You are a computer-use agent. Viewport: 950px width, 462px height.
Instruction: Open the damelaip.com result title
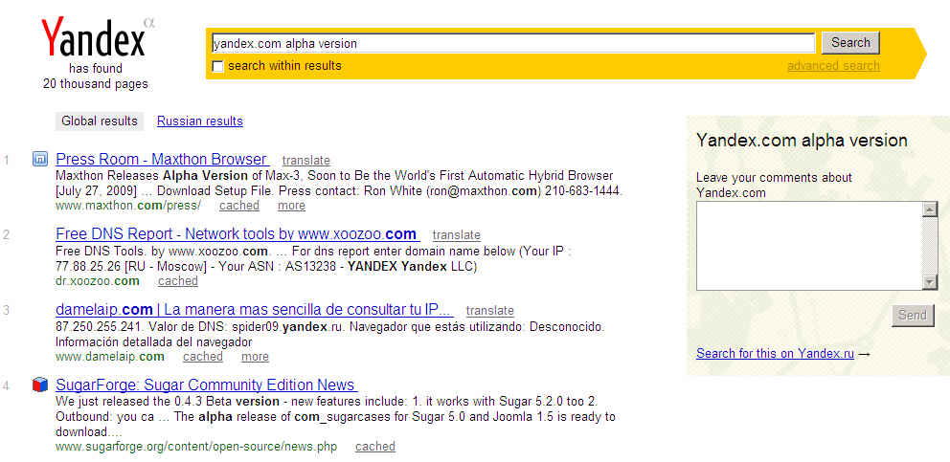tap(255, 309)
